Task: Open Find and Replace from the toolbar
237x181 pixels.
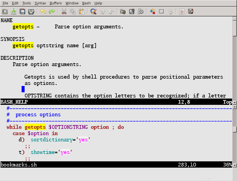Action: [x=93, y=11]
